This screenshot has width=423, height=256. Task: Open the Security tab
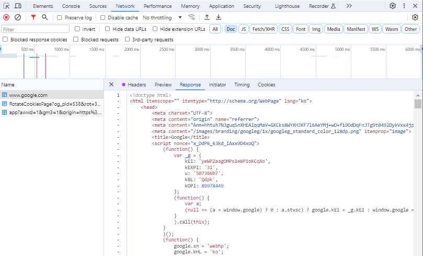(x=252, y=6)
